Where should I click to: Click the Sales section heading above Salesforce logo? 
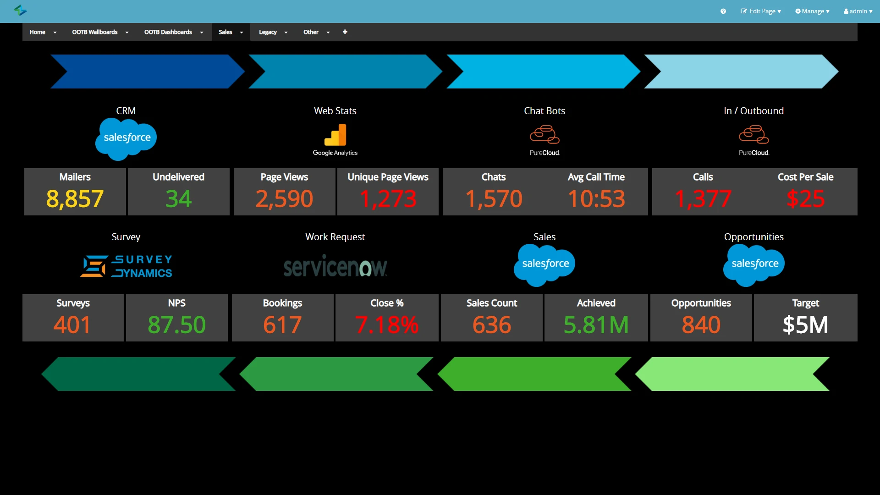pos(544,237)
